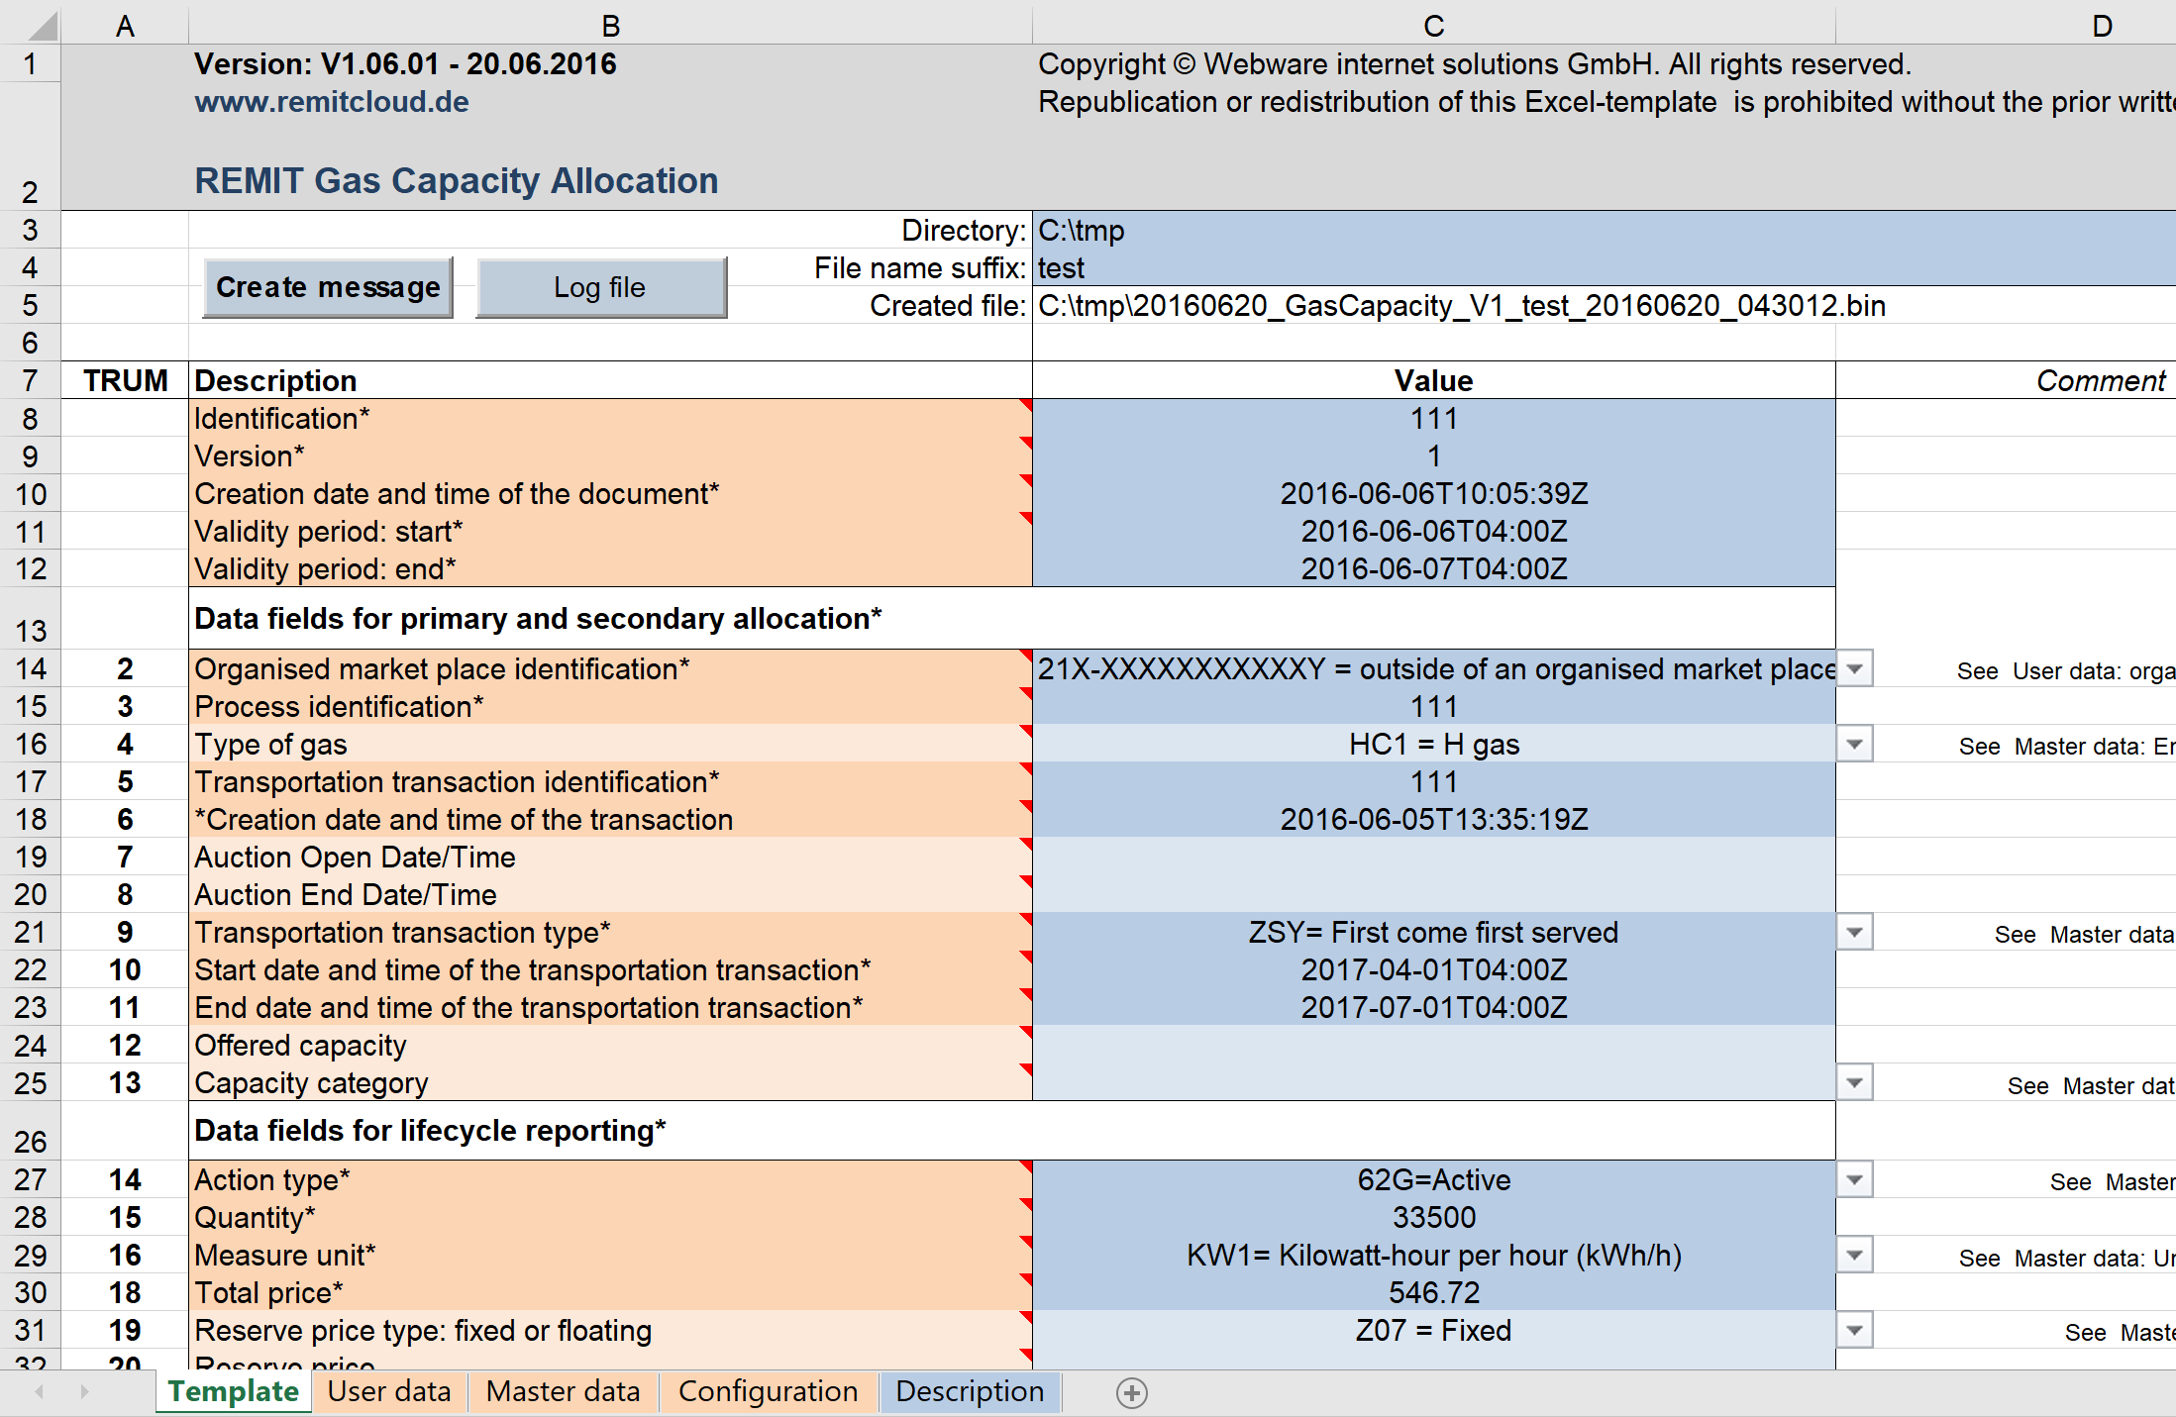
Task: Click the new sheet plus icon
Action: [x=1131, y=1392]
